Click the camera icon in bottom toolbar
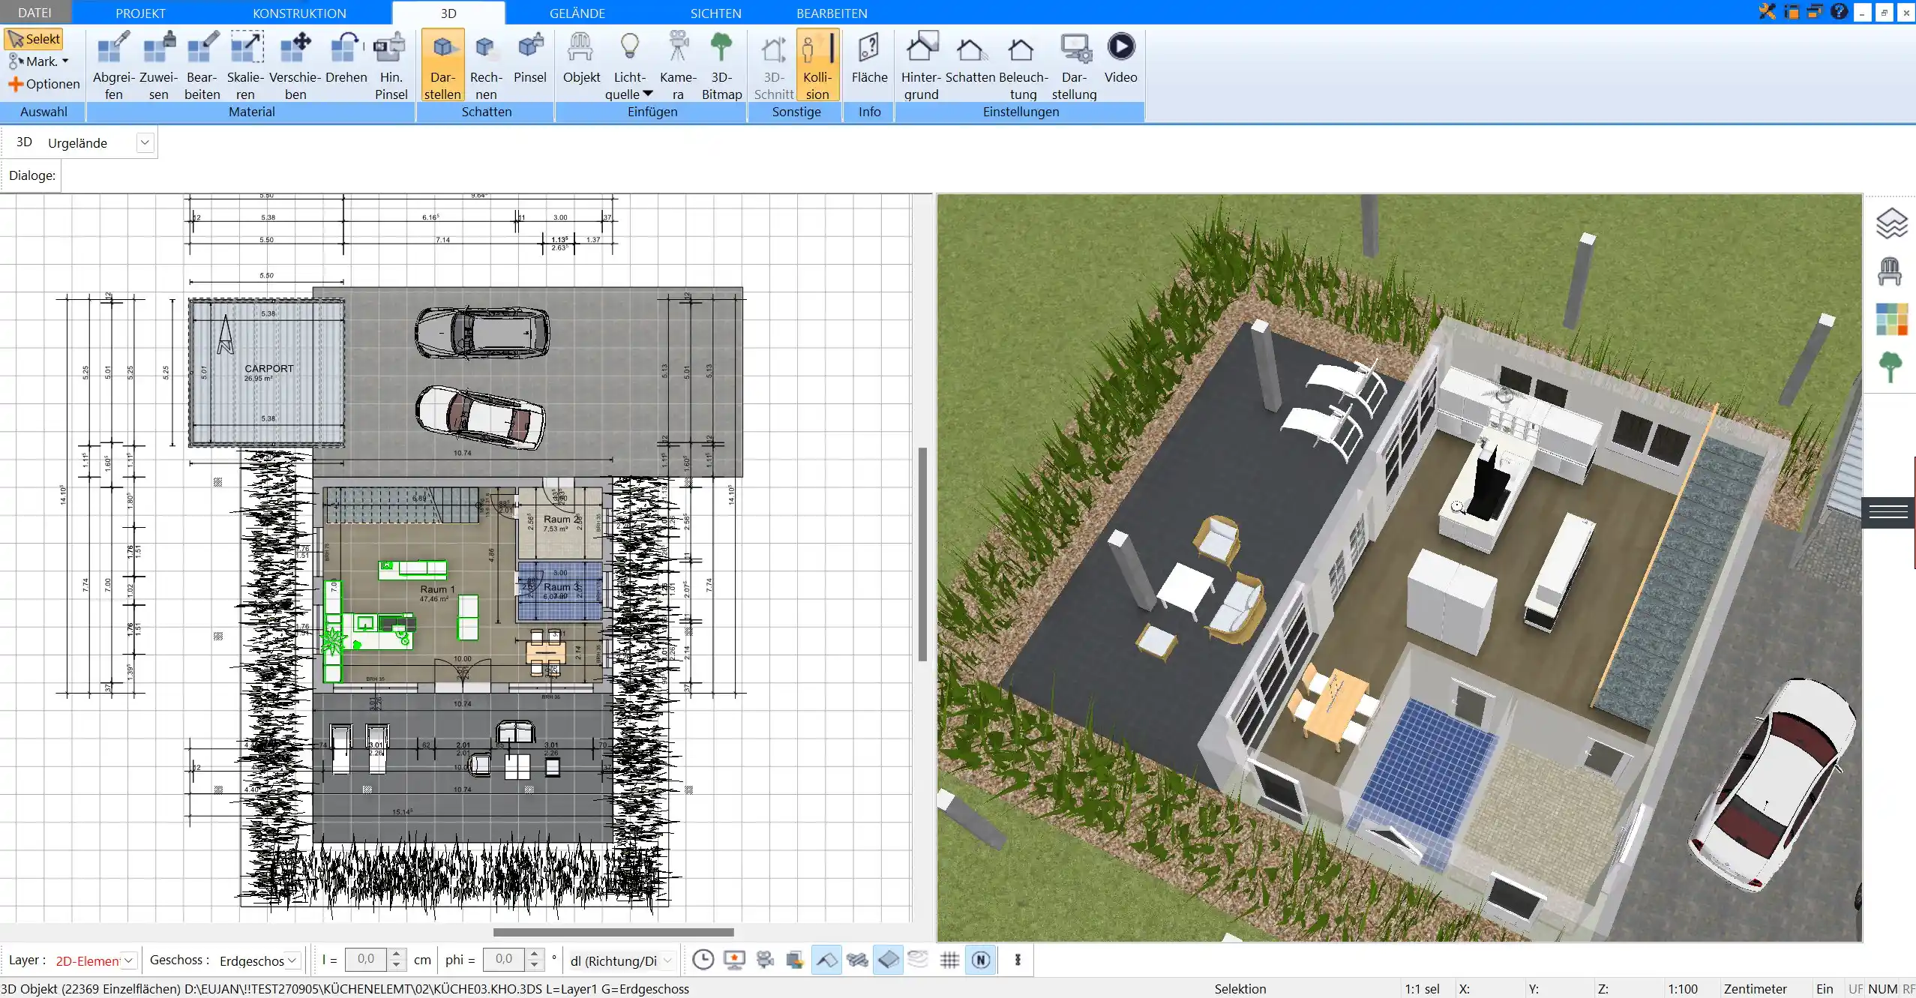The image size is (1916, 998). pyautogui.click(x=765, y=960)
